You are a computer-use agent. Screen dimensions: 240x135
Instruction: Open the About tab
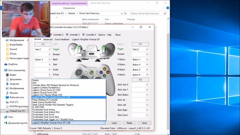coord(118,35)
